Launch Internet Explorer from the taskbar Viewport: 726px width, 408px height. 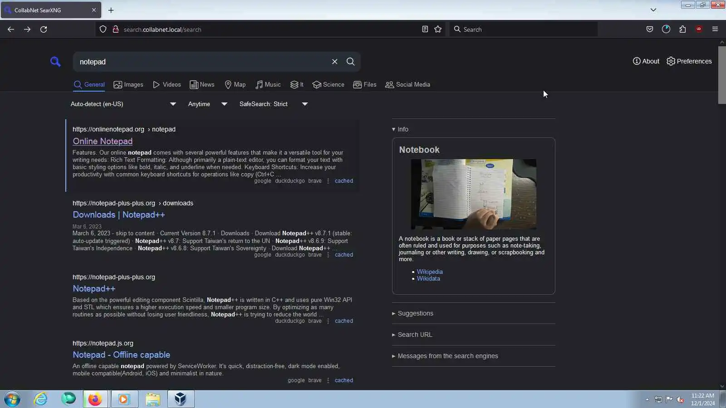click(41, 399)
